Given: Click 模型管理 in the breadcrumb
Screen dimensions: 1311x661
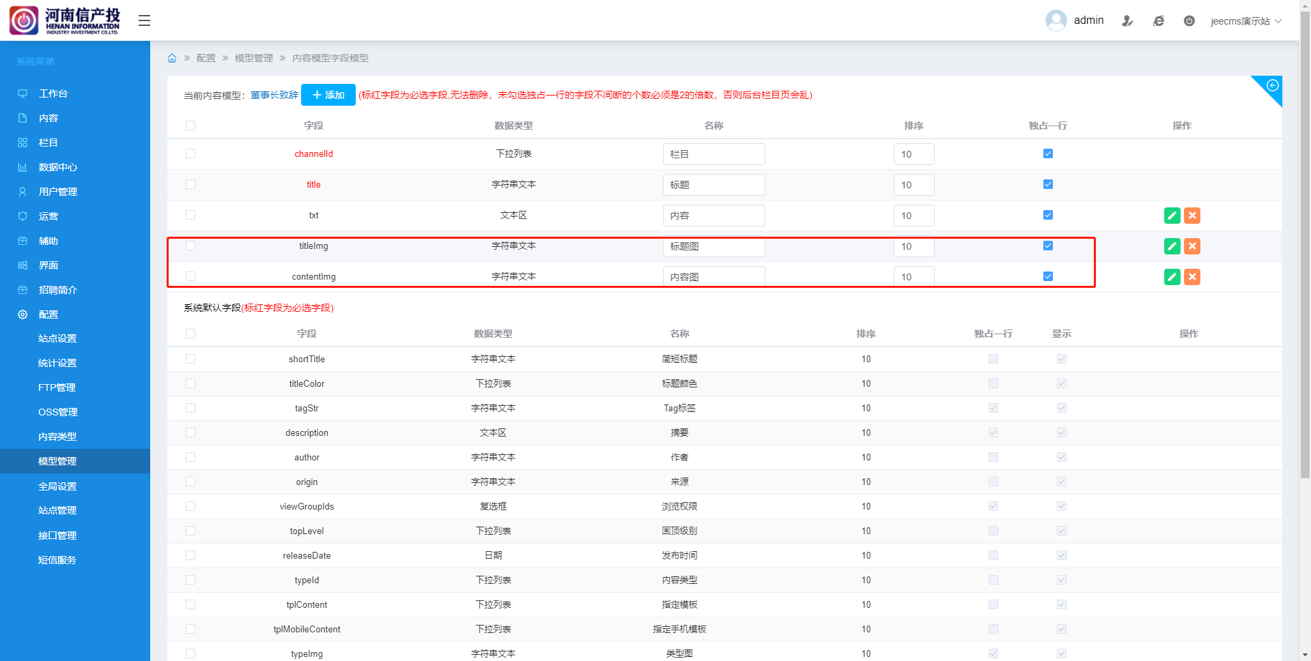Looking at the screenshot, I should click(x=254, y=58).
